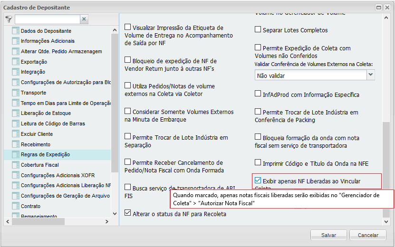Image resolution: width=395 pixels, height=247 pixels.
Task: Toggle Bloqueio de expedição de NF de Vendor Return
Action: coord(128,60)
